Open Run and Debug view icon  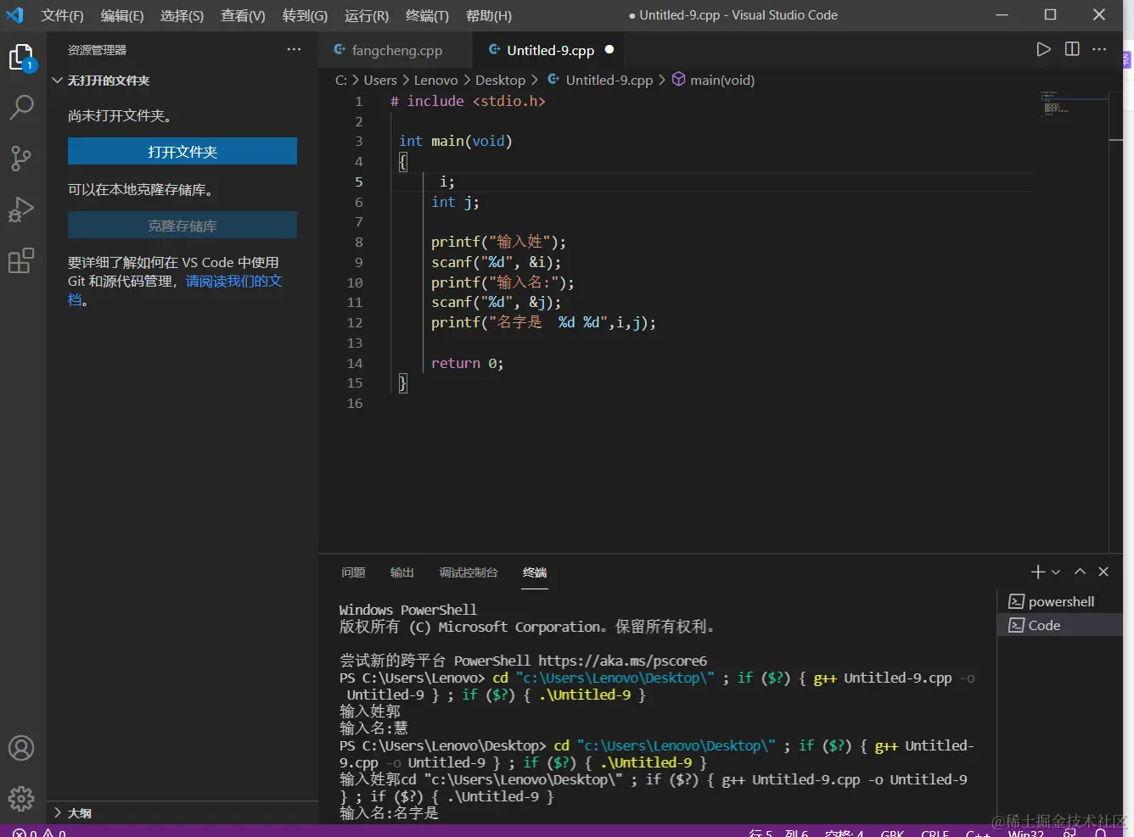[21, 209]
